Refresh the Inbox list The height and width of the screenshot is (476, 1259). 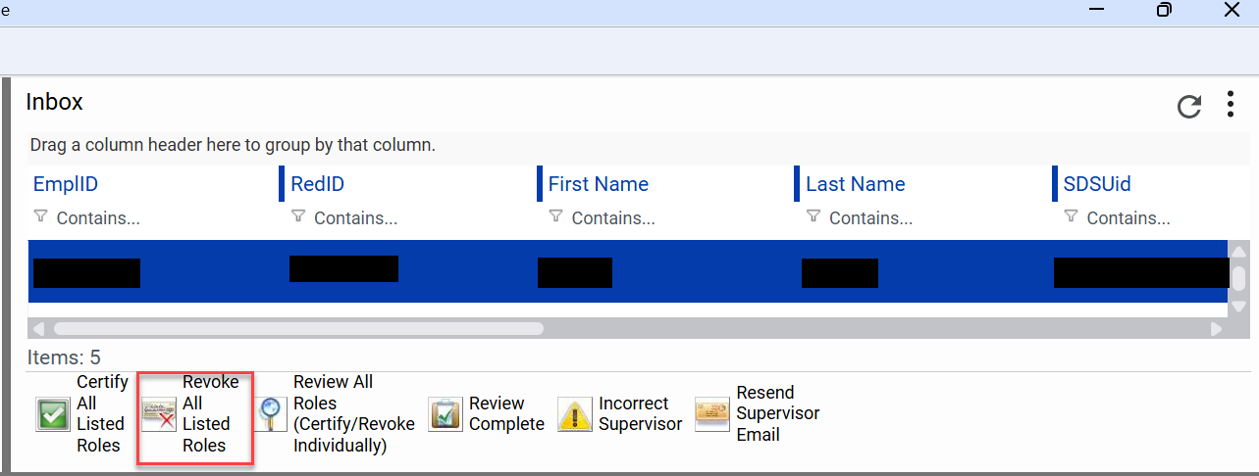pyautogui.click(x=1189, y=107)
